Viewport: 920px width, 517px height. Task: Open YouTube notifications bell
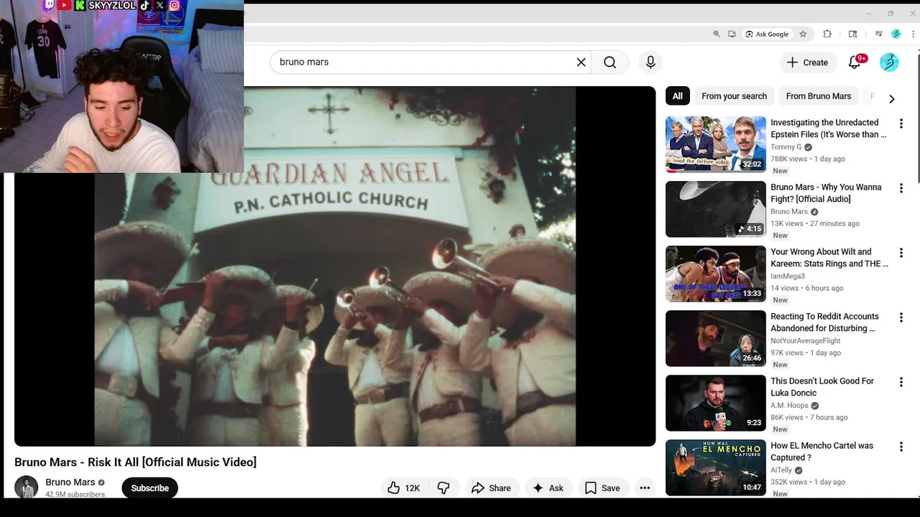point(855,62)
